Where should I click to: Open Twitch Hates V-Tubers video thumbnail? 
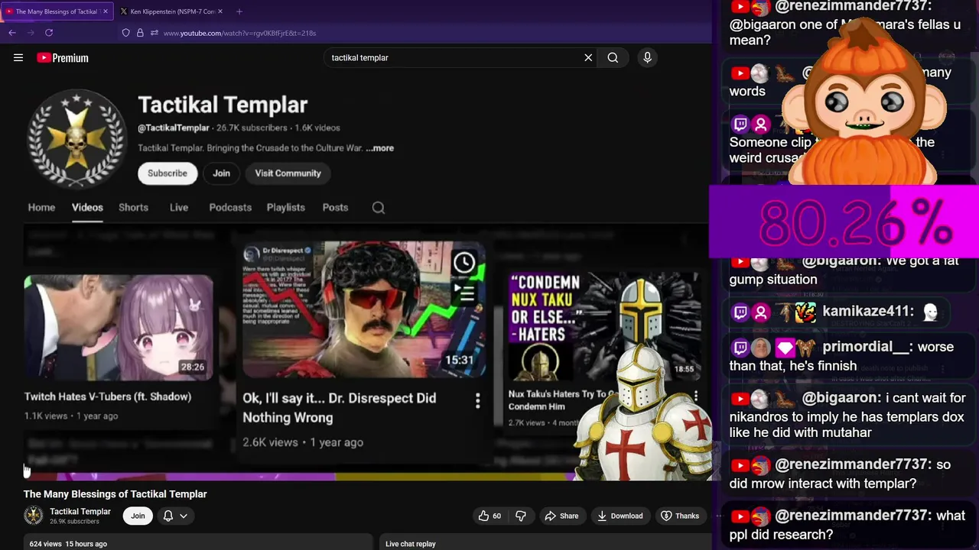tap(119, 328)
